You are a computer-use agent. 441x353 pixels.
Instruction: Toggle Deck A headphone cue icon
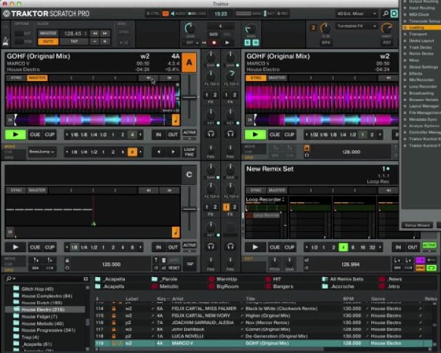coord(211,134)
